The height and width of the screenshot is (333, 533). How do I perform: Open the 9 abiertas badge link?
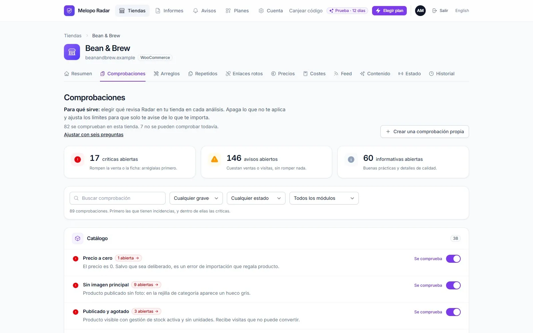coord(146,285)
